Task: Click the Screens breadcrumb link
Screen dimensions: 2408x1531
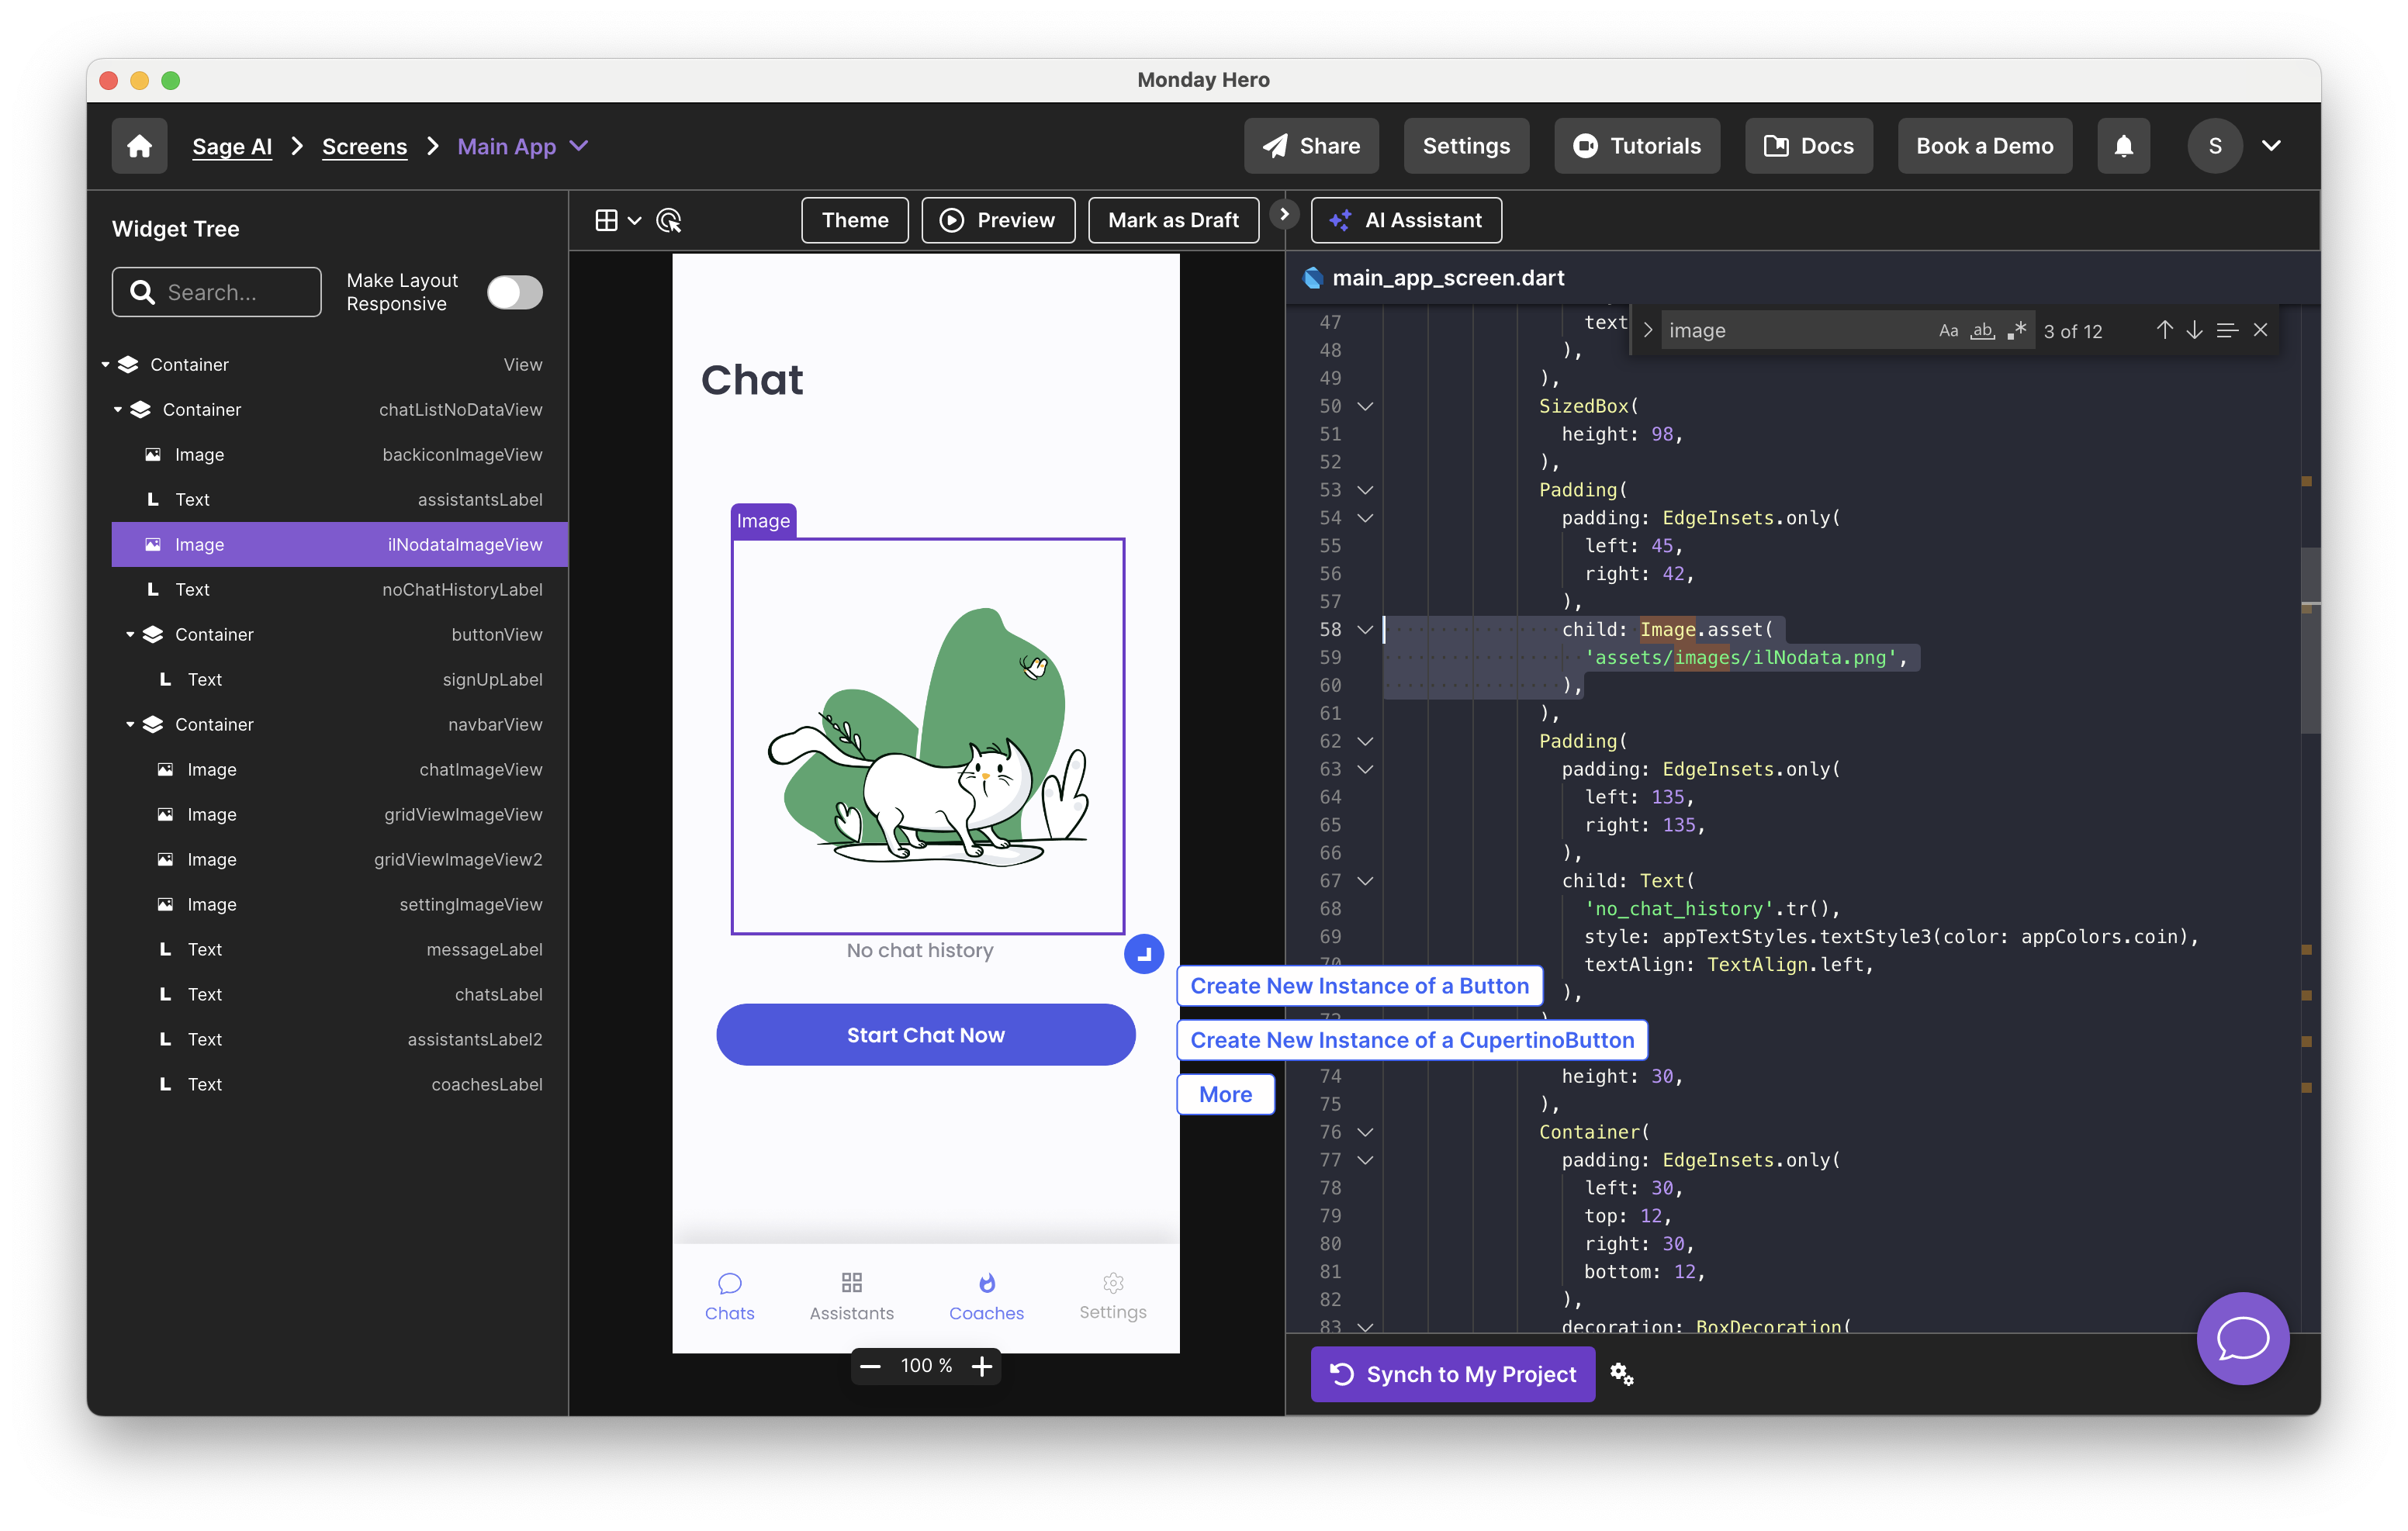Action: (364, 146)
